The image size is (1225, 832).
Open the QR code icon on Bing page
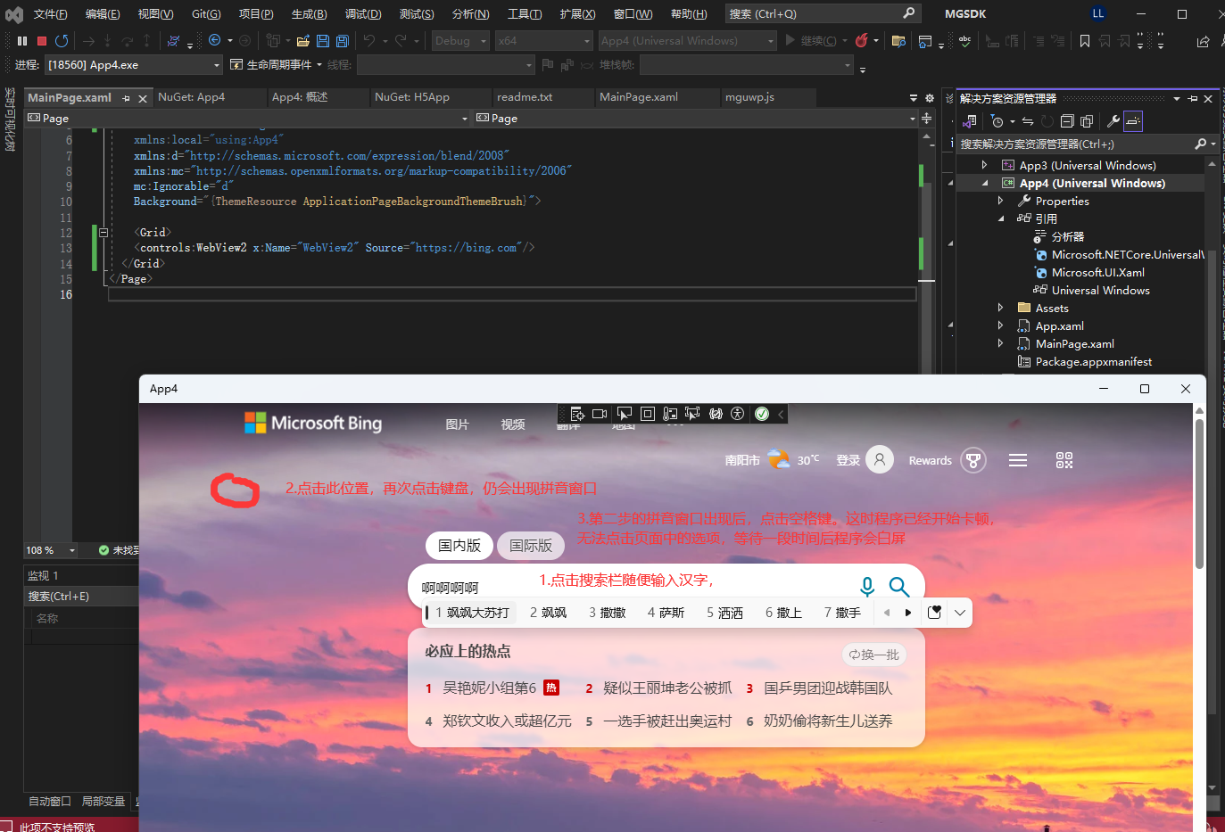tap(1064, 460)
